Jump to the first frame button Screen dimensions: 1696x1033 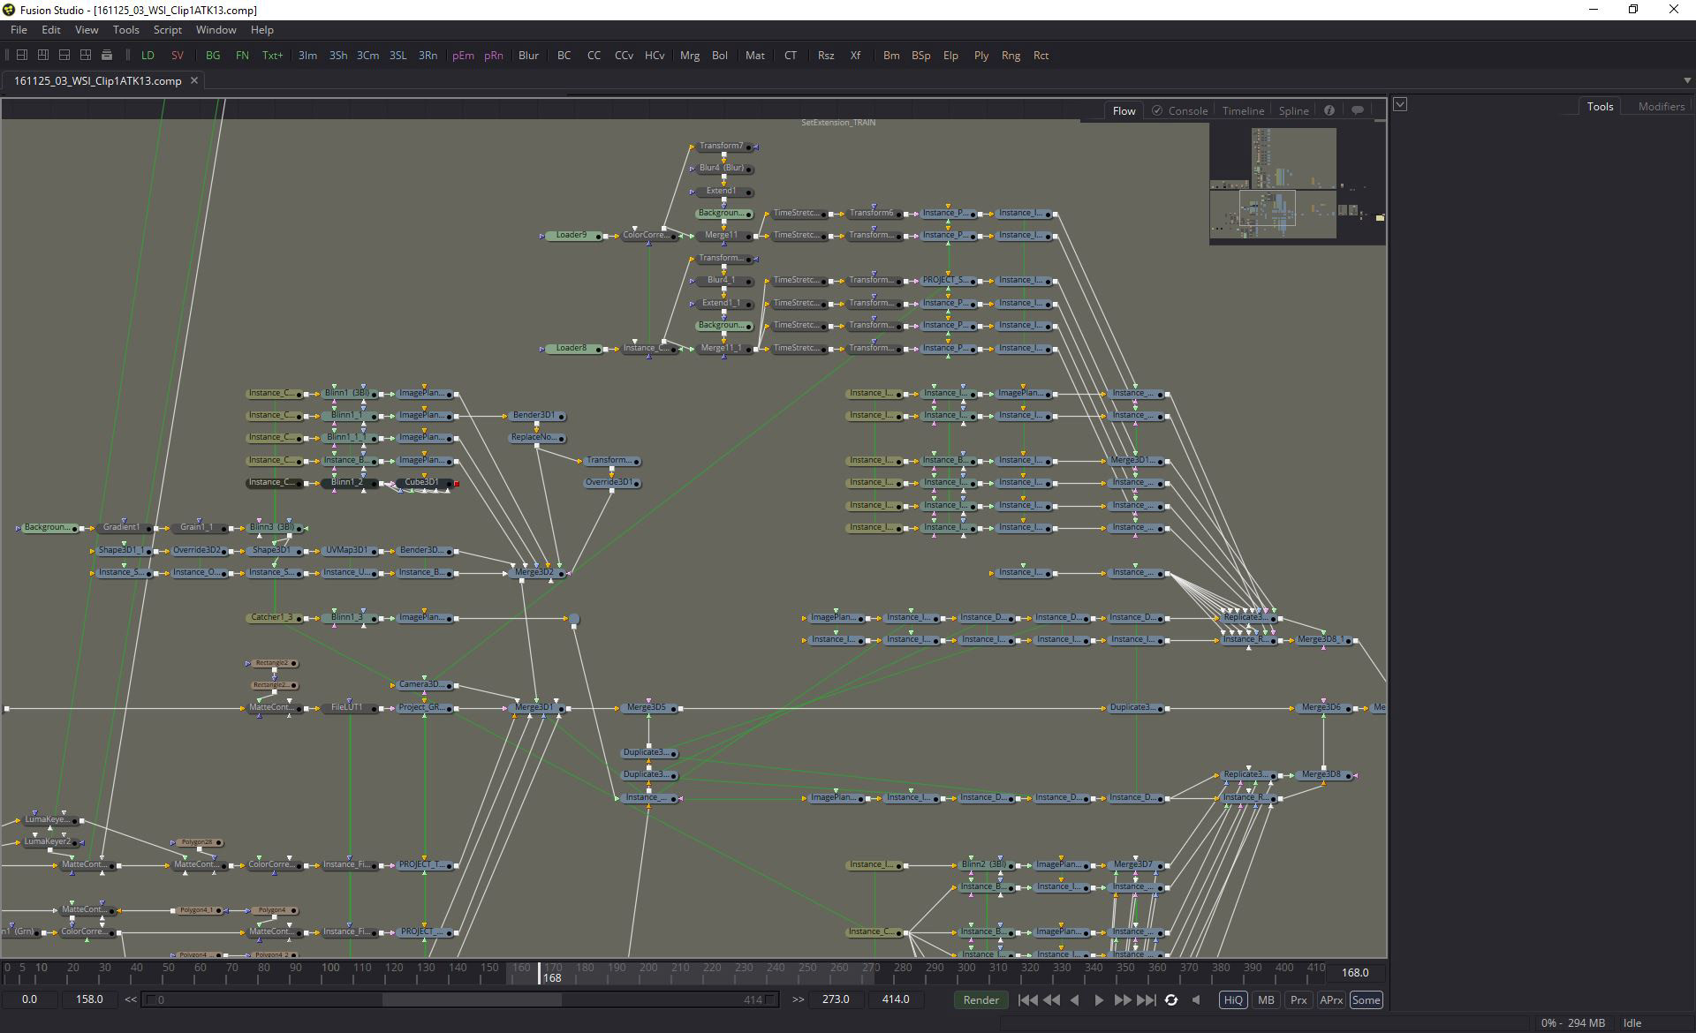tap(1027, 999)
